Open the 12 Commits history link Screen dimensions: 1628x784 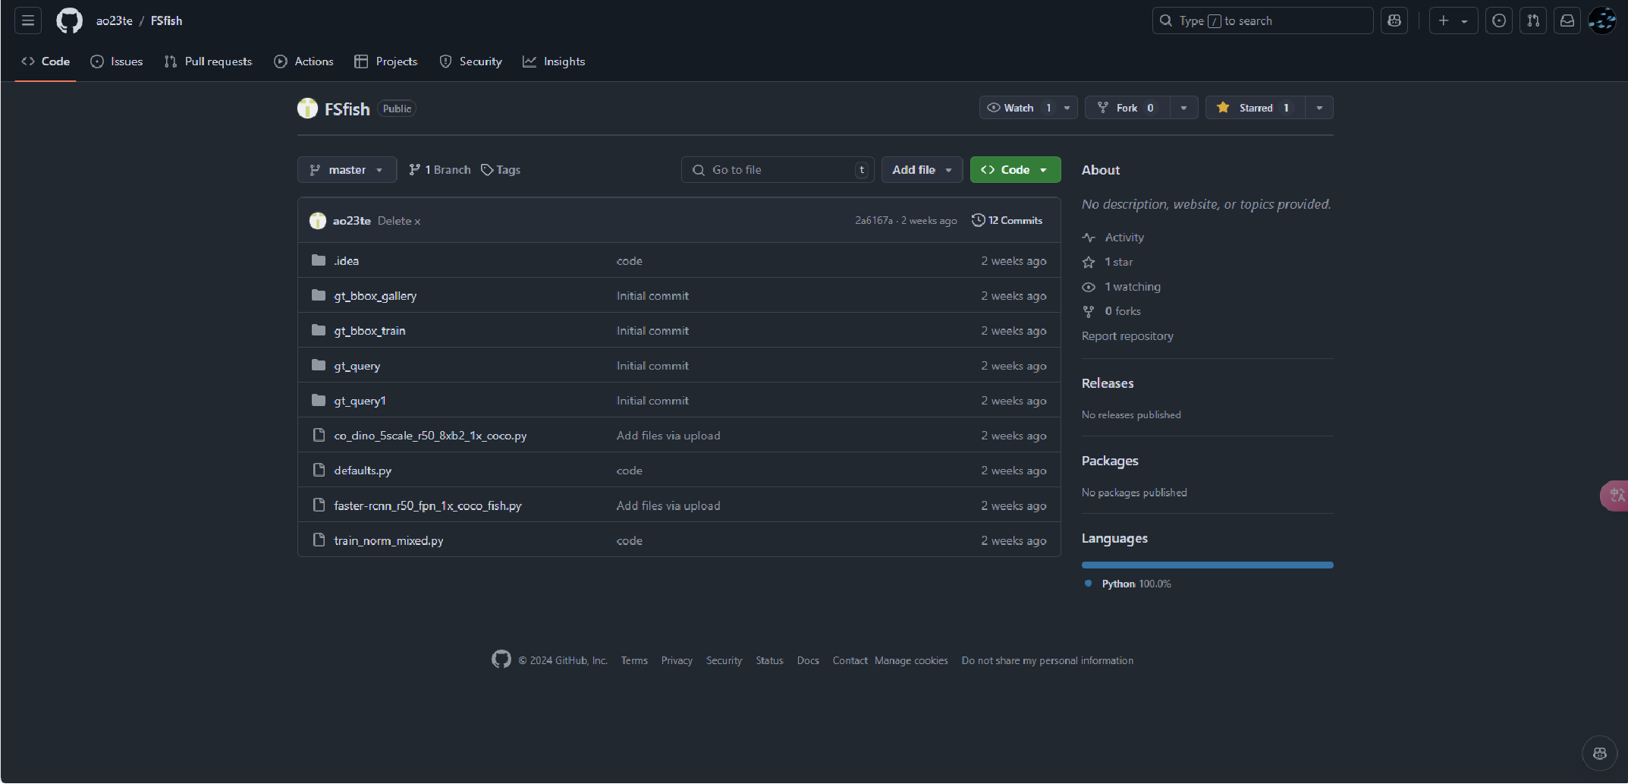pos(1007,221)
